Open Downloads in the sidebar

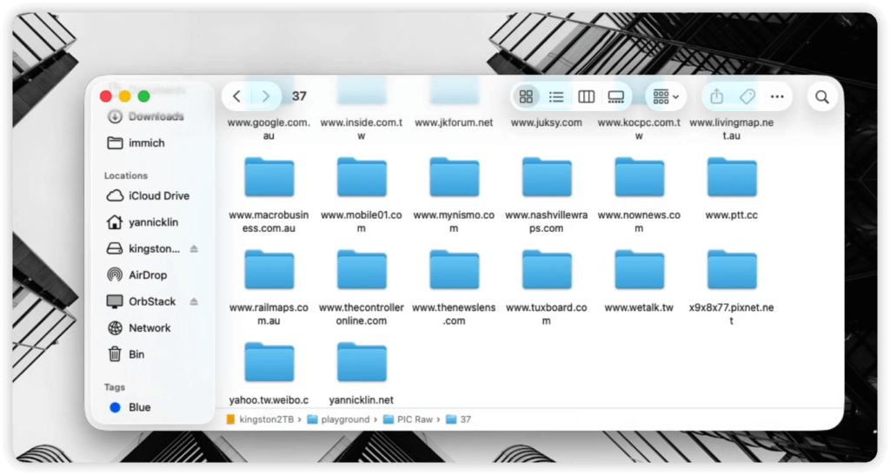(x=146, y=116)
